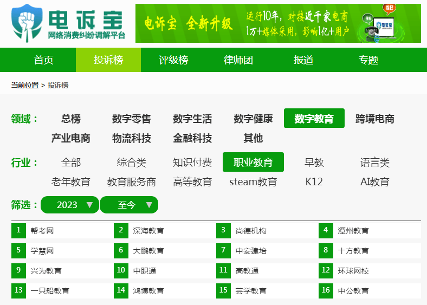Click the 投诉榜 breadcrumb link
This screenshot has width=427, height=305.
tap(58, 85)
